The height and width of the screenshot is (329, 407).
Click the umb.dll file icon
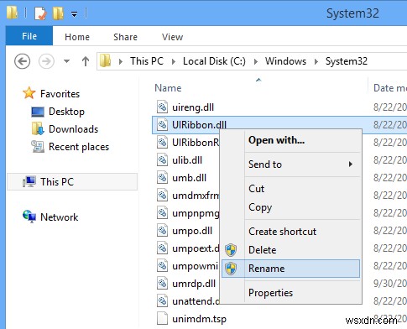coord(162,177)
